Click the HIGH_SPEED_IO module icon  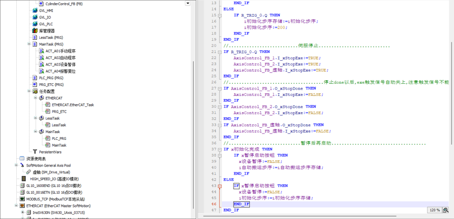click(x=24, y=179)
